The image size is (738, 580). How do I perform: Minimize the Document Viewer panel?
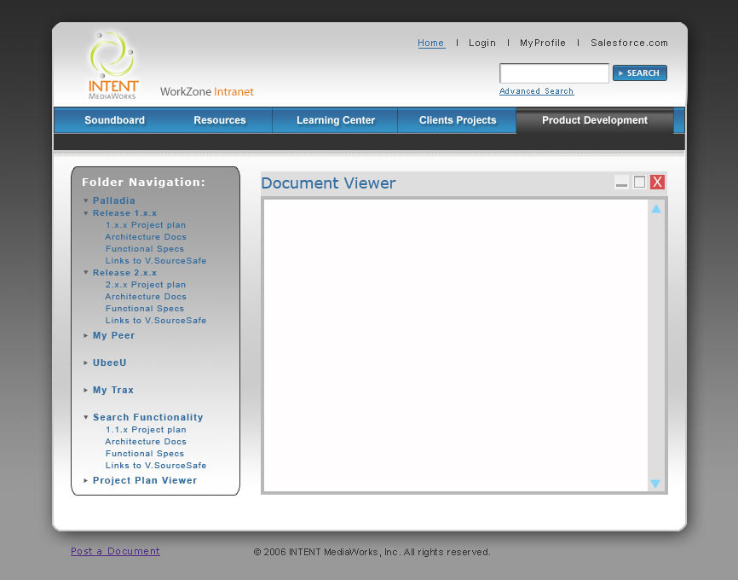click(x=621, y=182)
